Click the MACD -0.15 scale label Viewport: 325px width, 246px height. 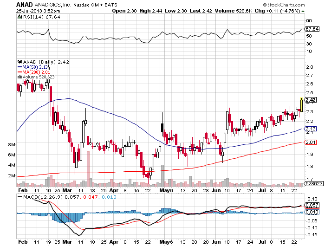312,234
